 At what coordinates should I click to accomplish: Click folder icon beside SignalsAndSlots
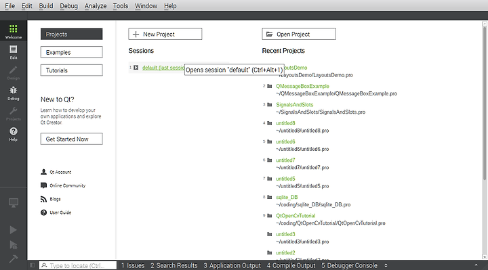[270, 105]
